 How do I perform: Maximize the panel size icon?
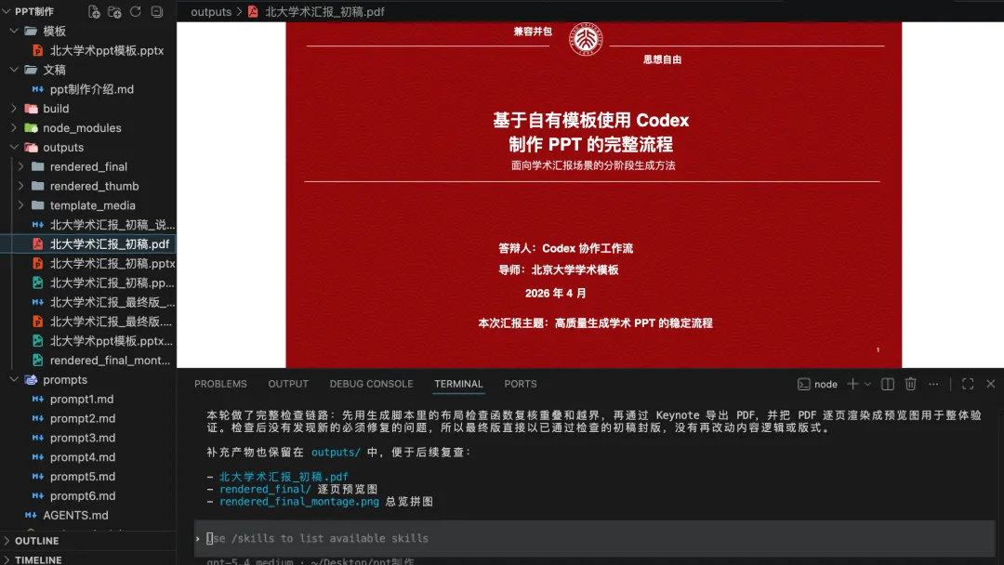pos(968,384)
